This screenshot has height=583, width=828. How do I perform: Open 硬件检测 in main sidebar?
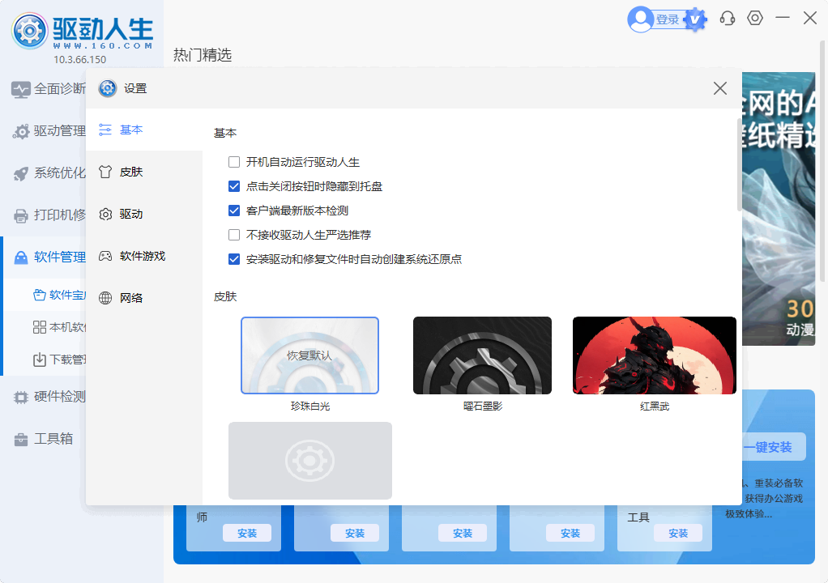[45, 398]
